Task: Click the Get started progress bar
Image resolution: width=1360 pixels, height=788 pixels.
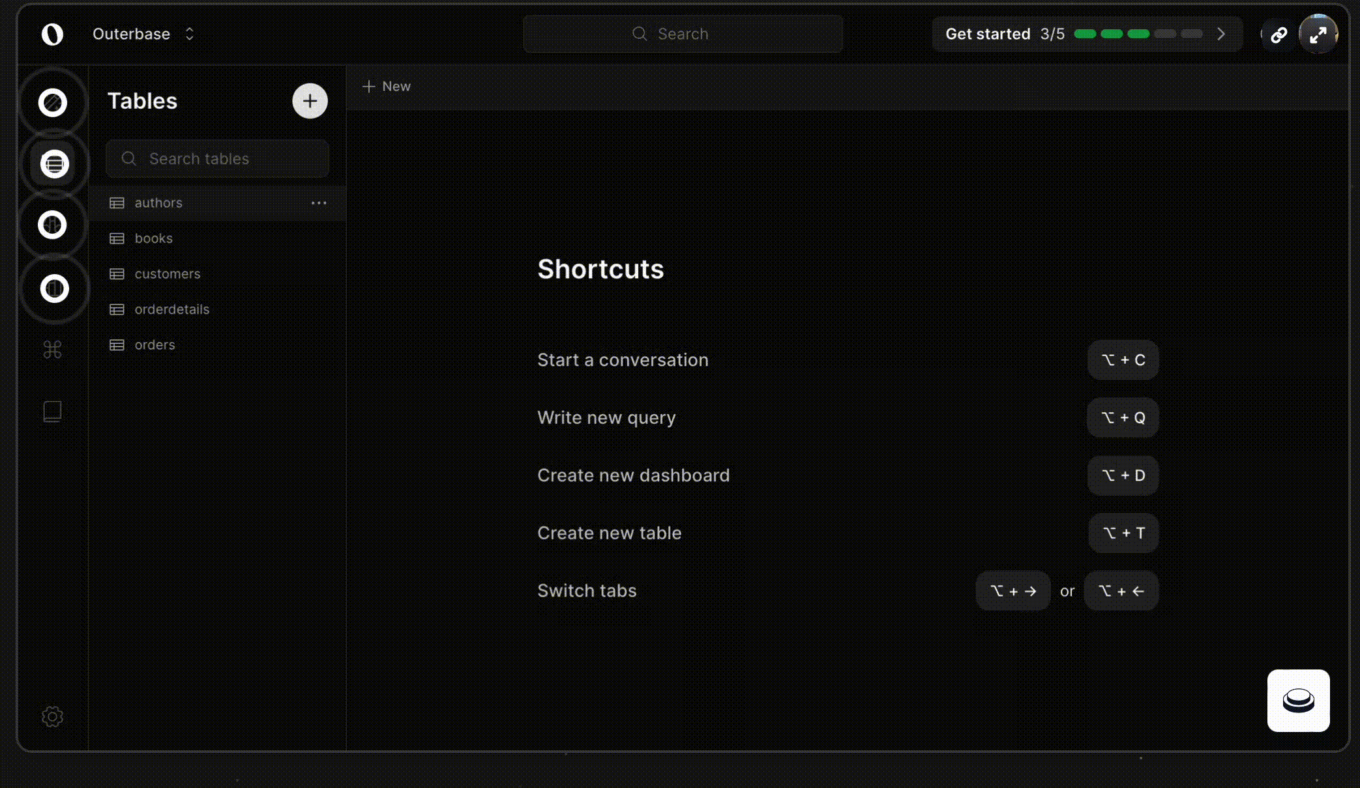Action: click(1138, 34)
